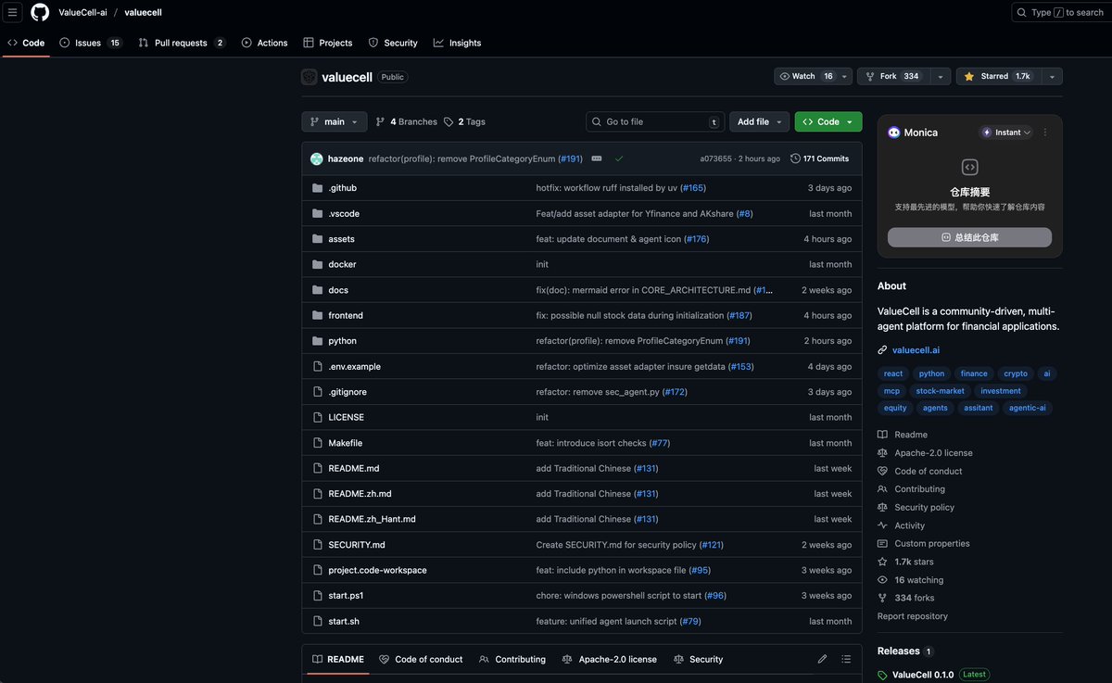The width and height of the screenshot is (1112, 683).
Task: Open GitHub home via the logo icon
Action: point(38,12)
